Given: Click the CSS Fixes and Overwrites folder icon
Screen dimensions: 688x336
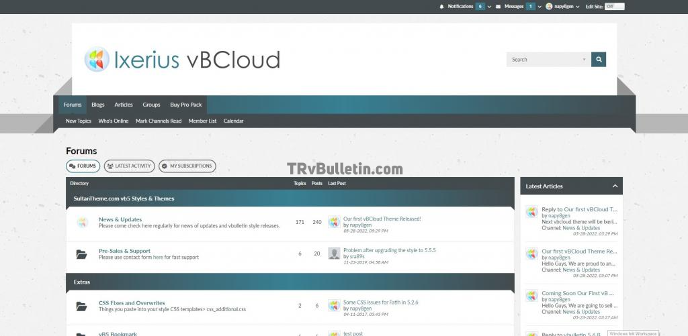Looking at the screenshot, I should coord(82,306).
